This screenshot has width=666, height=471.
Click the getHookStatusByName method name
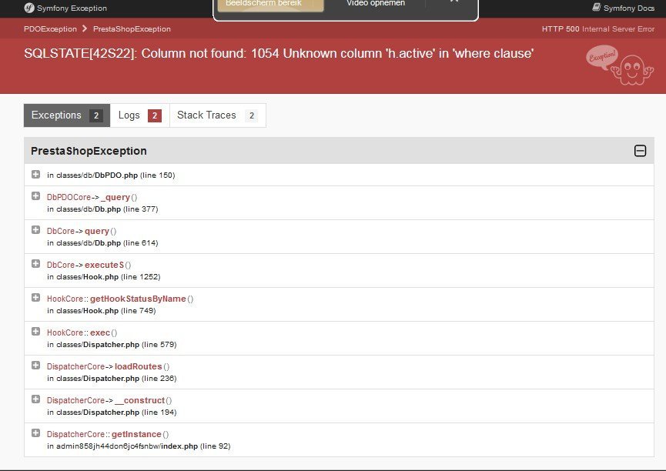[x=138, y=299]
